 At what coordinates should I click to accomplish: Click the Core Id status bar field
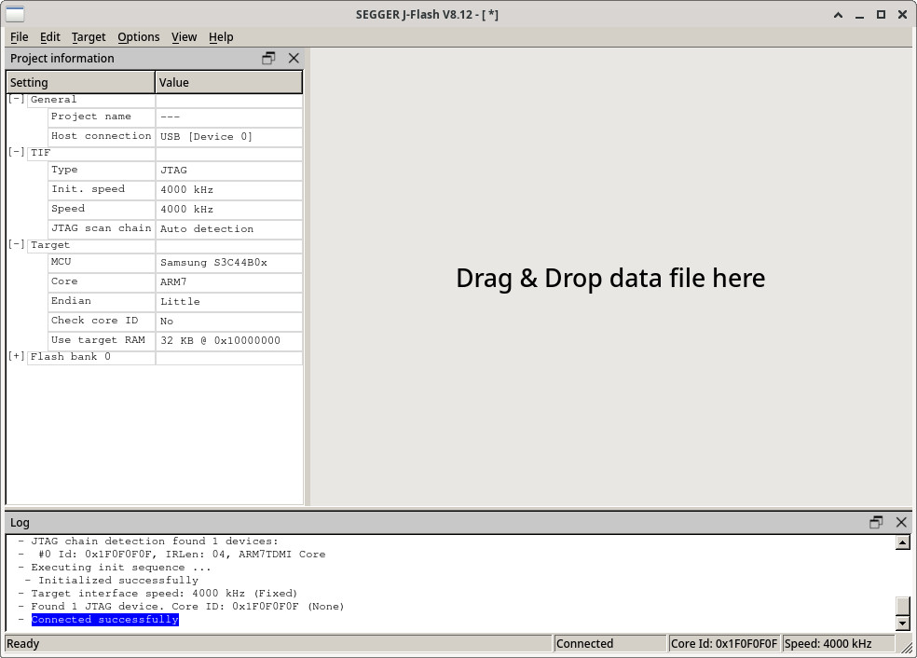pos(724,644)
